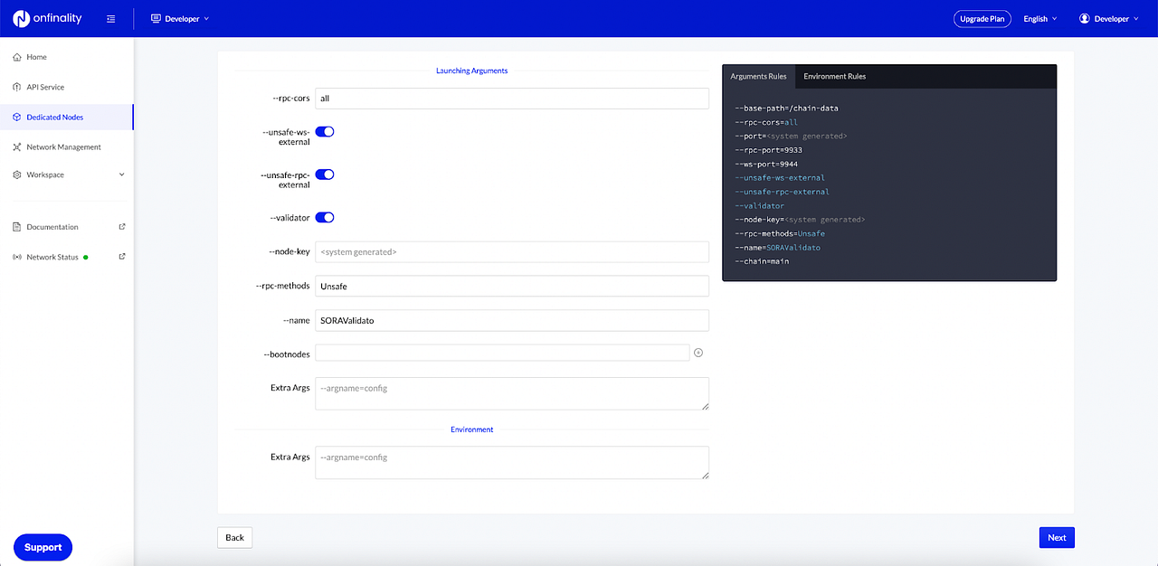
Task: Click the --node-key input field
Action: (x=512, y=251)
